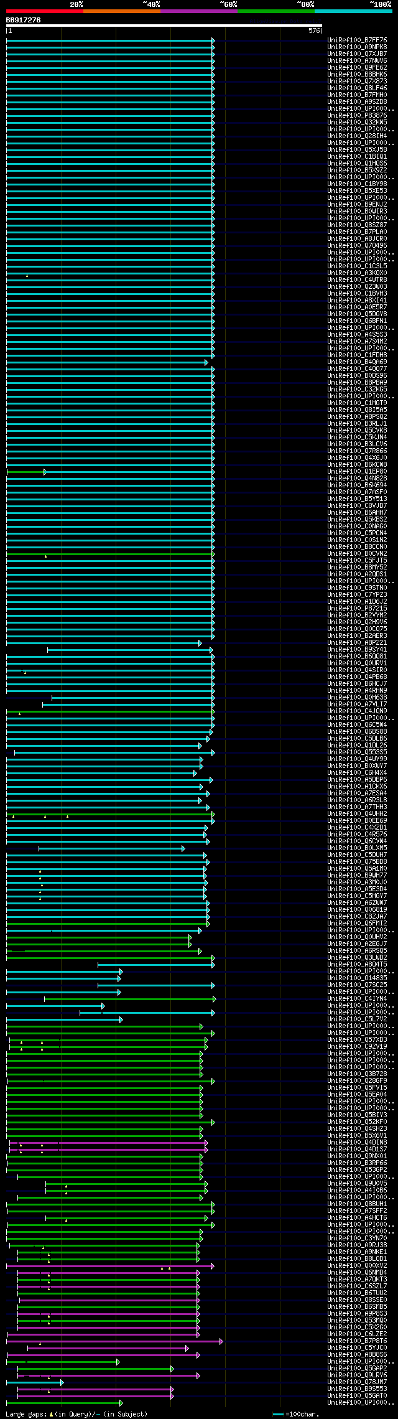Select label UniRef100_B0LXM5

357,848
